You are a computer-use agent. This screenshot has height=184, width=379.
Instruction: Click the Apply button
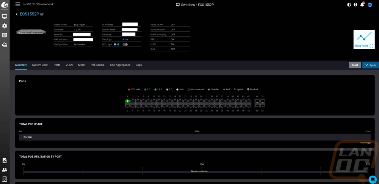tap(370, 65)
